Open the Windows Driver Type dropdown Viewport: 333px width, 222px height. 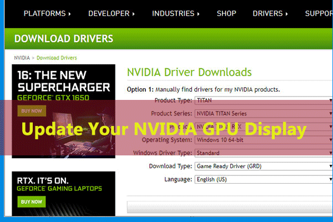point(264,153)
